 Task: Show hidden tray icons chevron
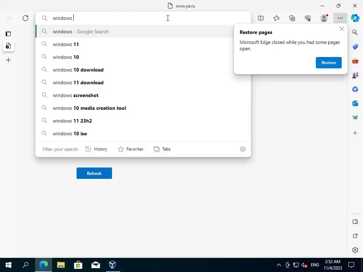(x=279, y=265)
